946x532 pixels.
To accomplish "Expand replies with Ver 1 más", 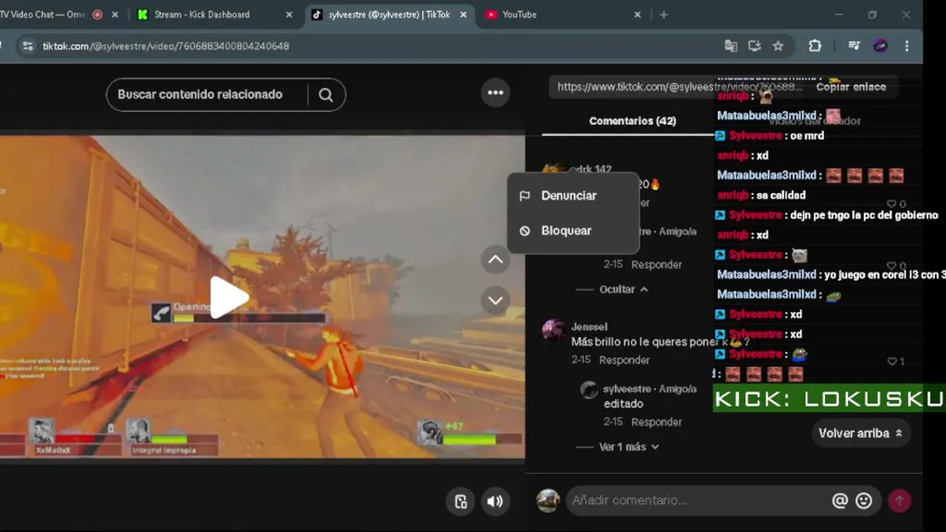I will [629, 447].
